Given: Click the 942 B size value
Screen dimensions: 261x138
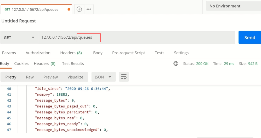Looking at the screenshot, I should pyautogui.click(x=253, y=64).
